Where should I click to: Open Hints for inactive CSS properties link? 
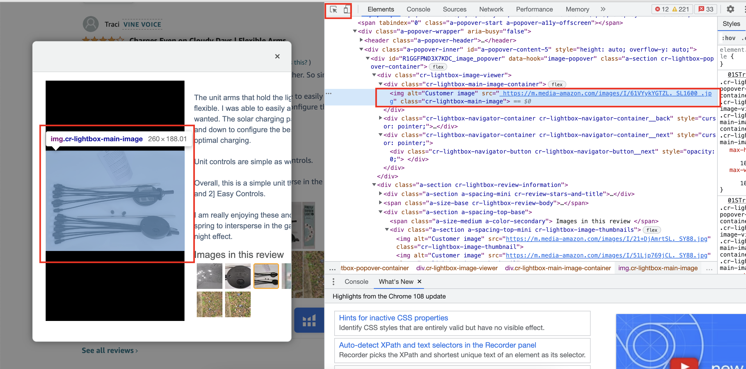393,318
